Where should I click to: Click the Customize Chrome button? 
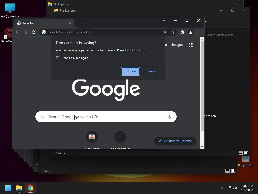click(x=175, y=141)
